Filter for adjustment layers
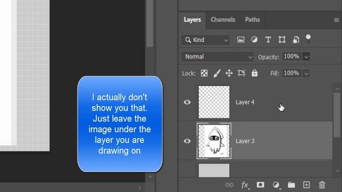This screenshot has height=192, width=342. 254,39
